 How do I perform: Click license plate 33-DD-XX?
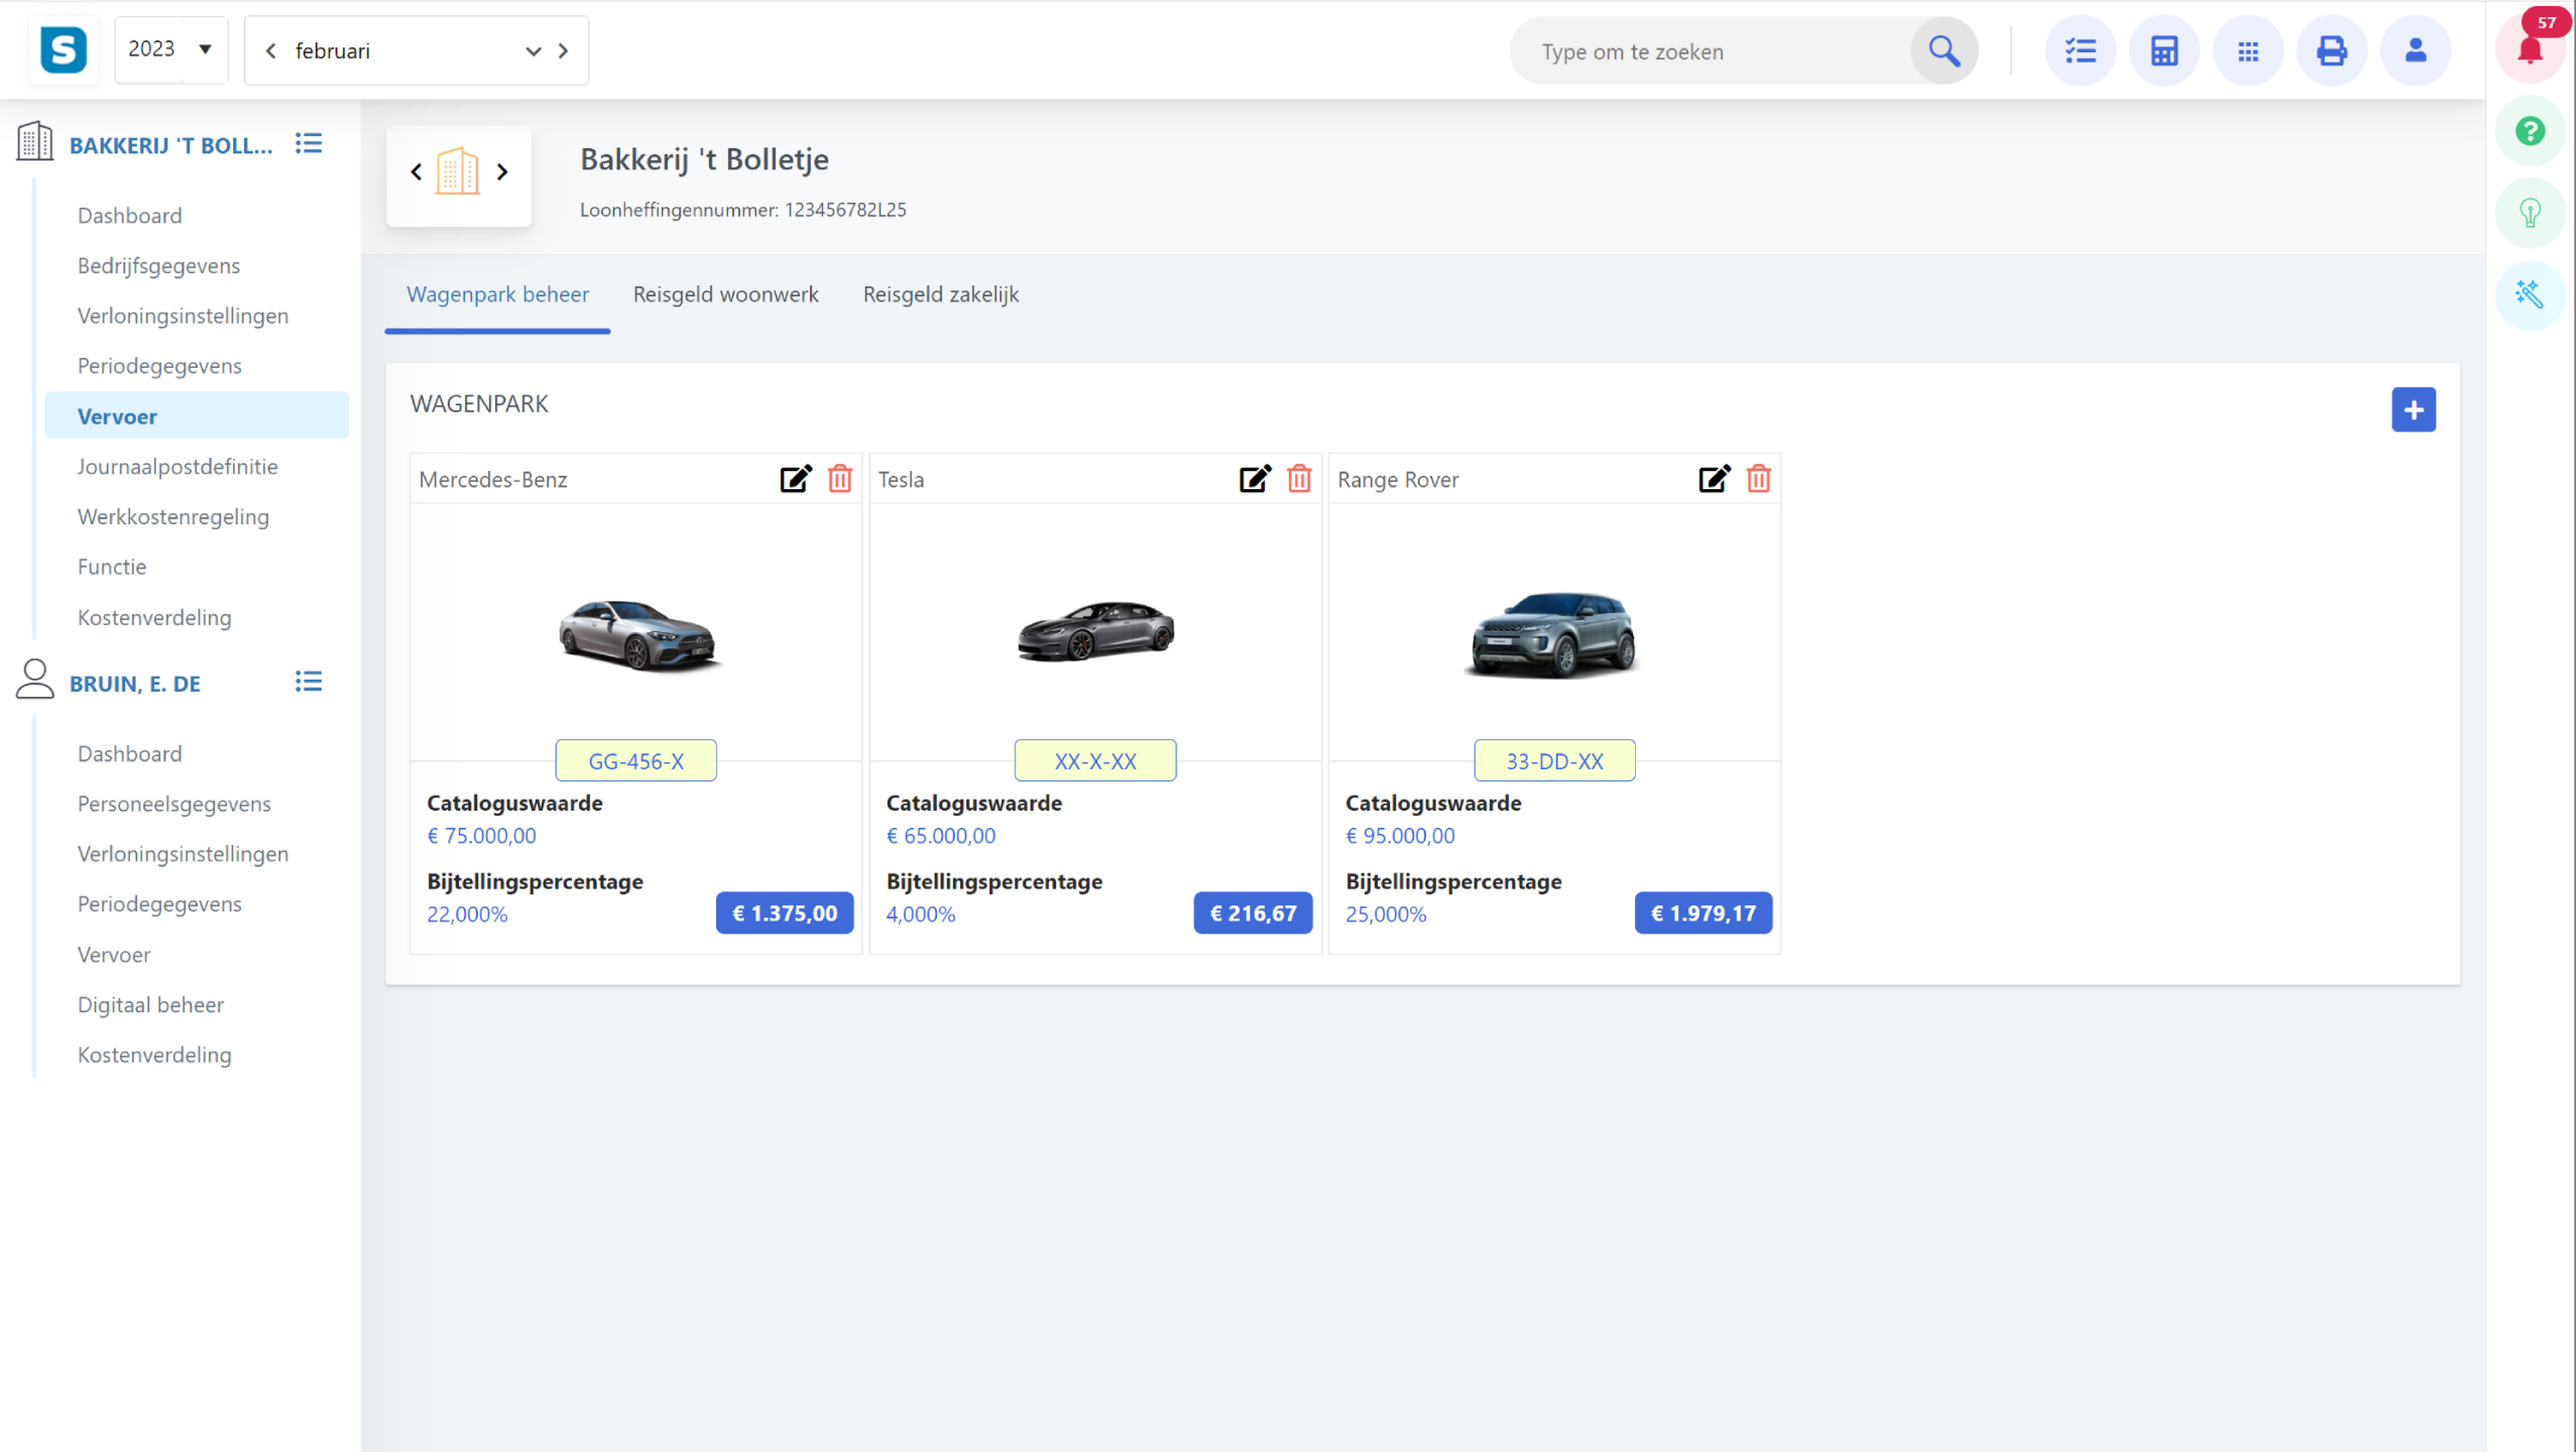pyautogui.click(x=1554, y=761)
